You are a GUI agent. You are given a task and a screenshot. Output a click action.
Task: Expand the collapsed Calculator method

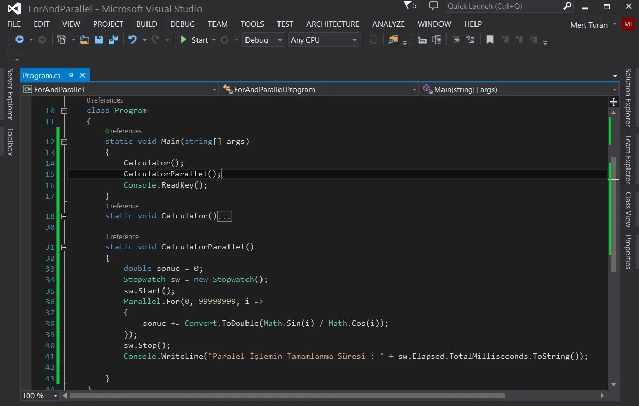click(64, 216)
